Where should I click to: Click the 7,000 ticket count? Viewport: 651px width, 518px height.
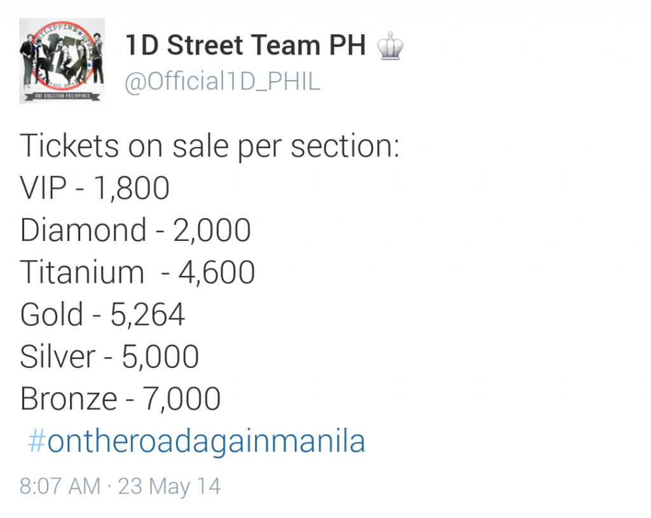tap(181, 400)
